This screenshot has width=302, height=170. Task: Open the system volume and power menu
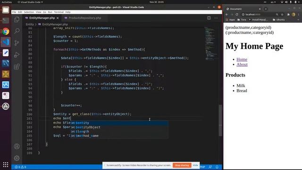point(291,2)
